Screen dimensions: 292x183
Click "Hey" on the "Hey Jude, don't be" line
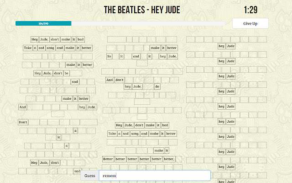(38, 73)
